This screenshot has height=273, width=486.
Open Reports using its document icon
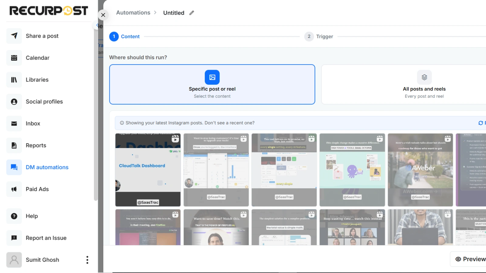[14, 145]
